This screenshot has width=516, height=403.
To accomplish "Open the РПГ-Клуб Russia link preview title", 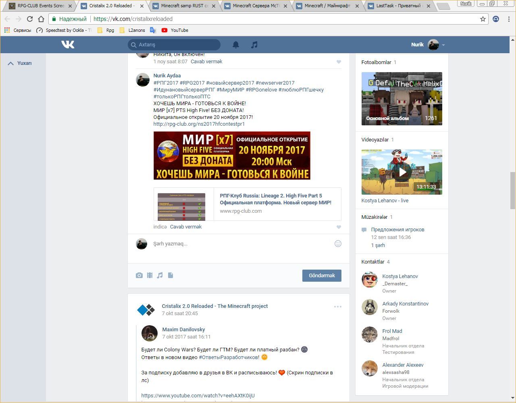I will (x=276, y=199).
